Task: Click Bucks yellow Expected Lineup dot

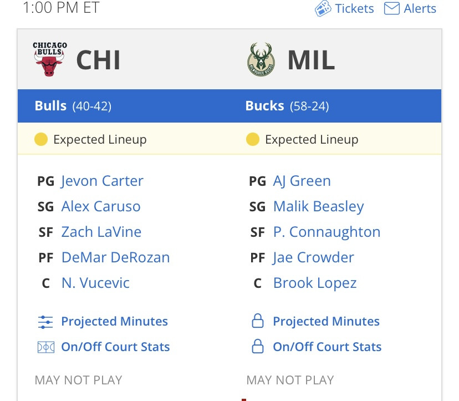Action: (253, 139)
